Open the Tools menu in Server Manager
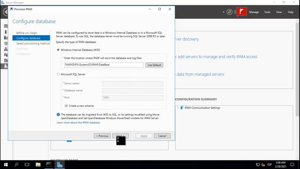The image size is (300, 169). (267, 12)
